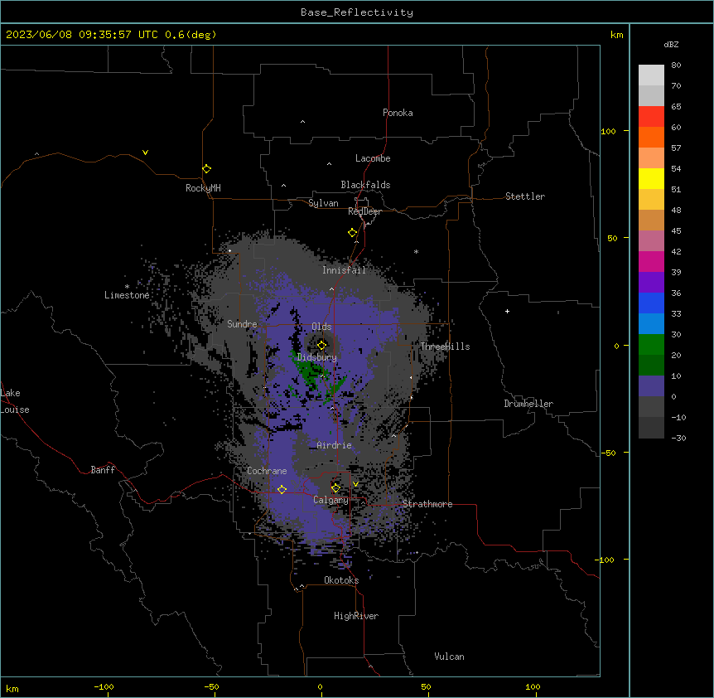The width and height of the screenshot is (714, 698).
Task: Click the km unit label at top right
Action: pyautogui.click(x=616, y=35)
